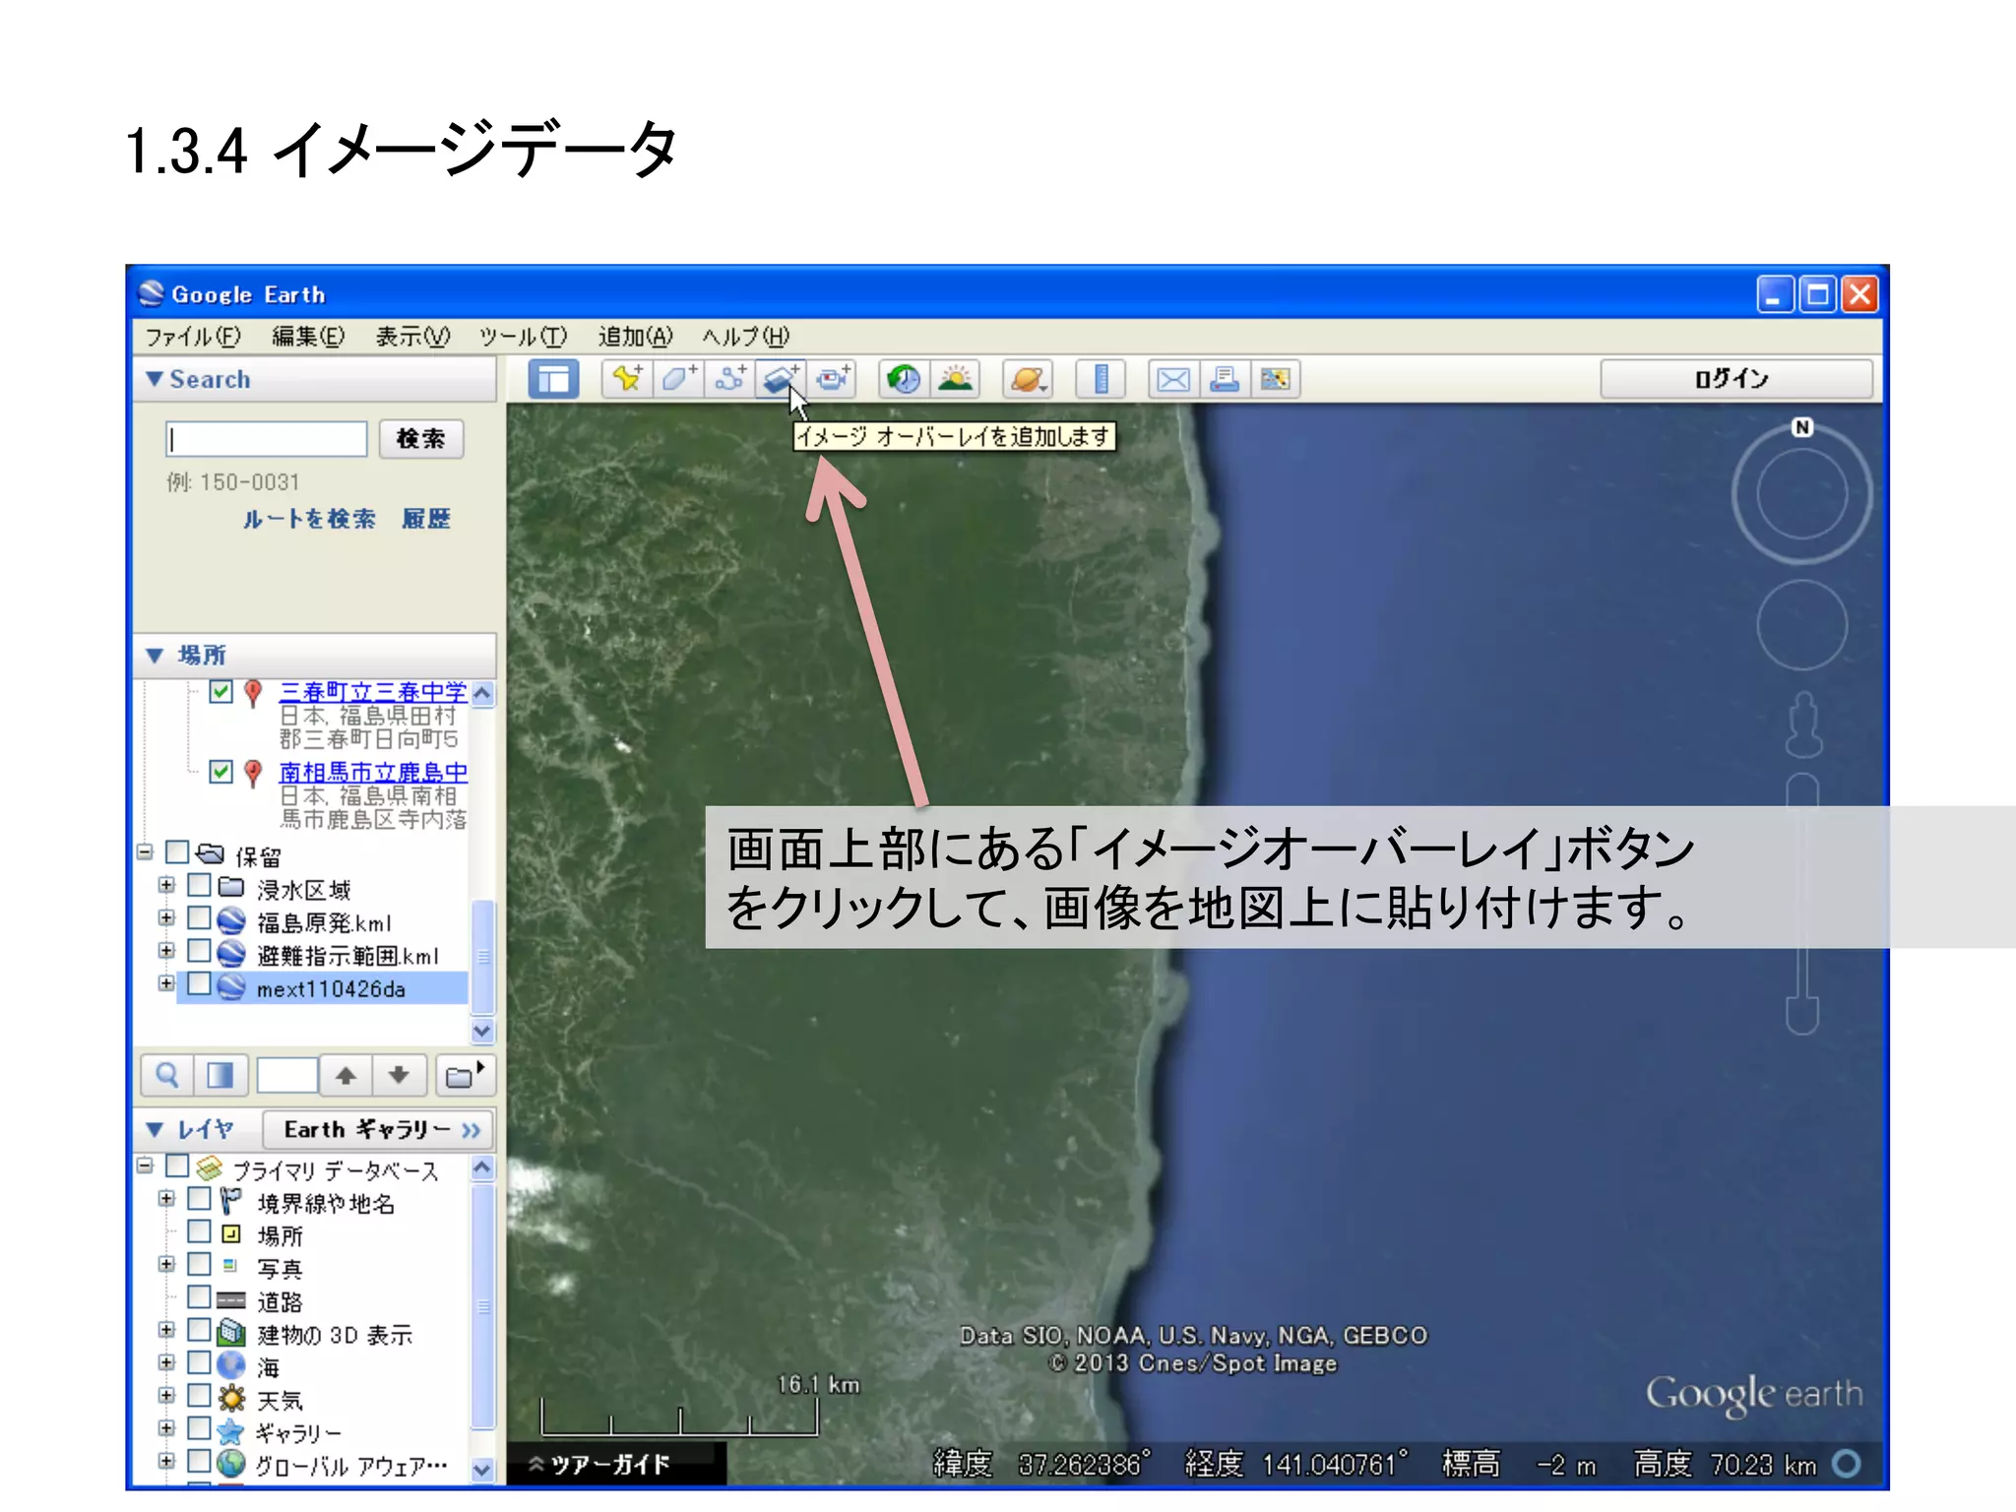
Task: Toggle the places panel transparency icon
Action: click(220, 1075)
